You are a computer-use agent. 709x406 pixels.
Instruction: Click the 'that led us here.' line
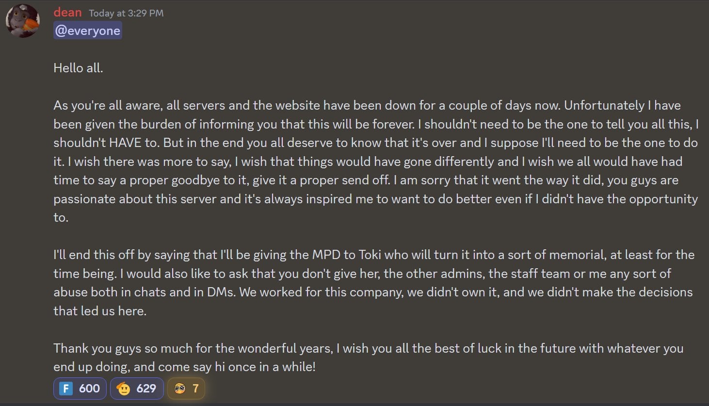(x=100, y=311)
